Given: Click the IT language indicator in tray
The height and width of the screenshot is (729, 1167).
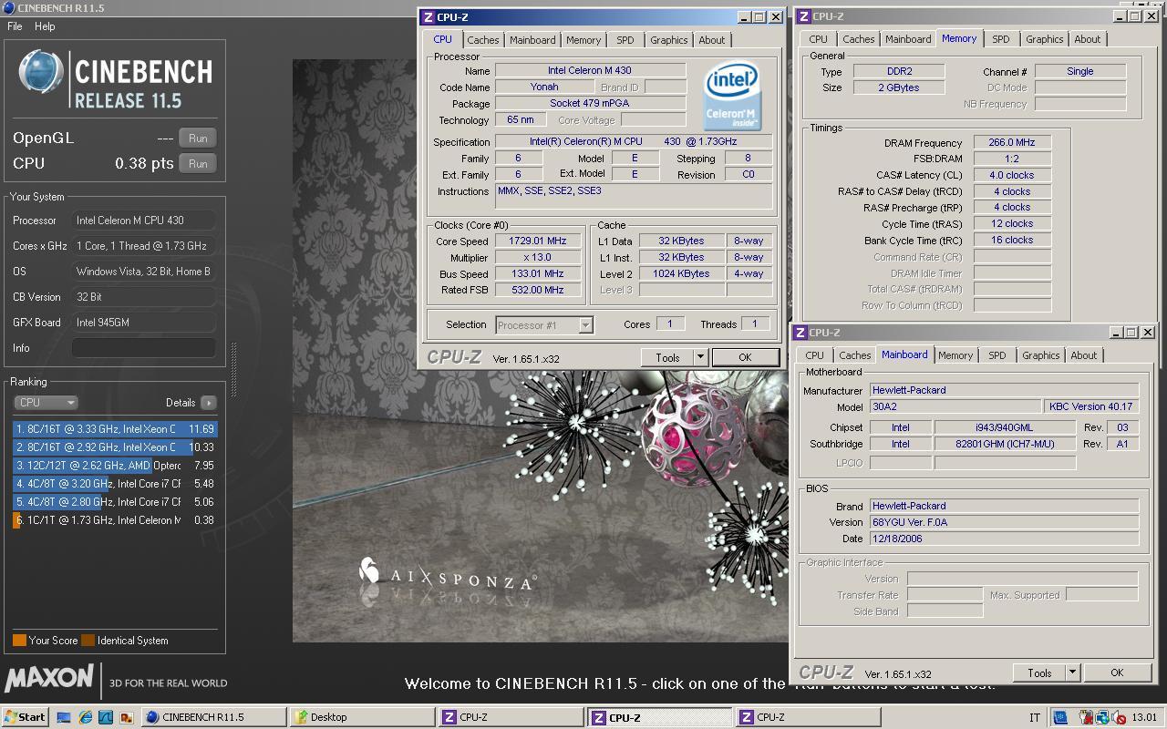Looking at the screenshot, I should coord(1034,717).
